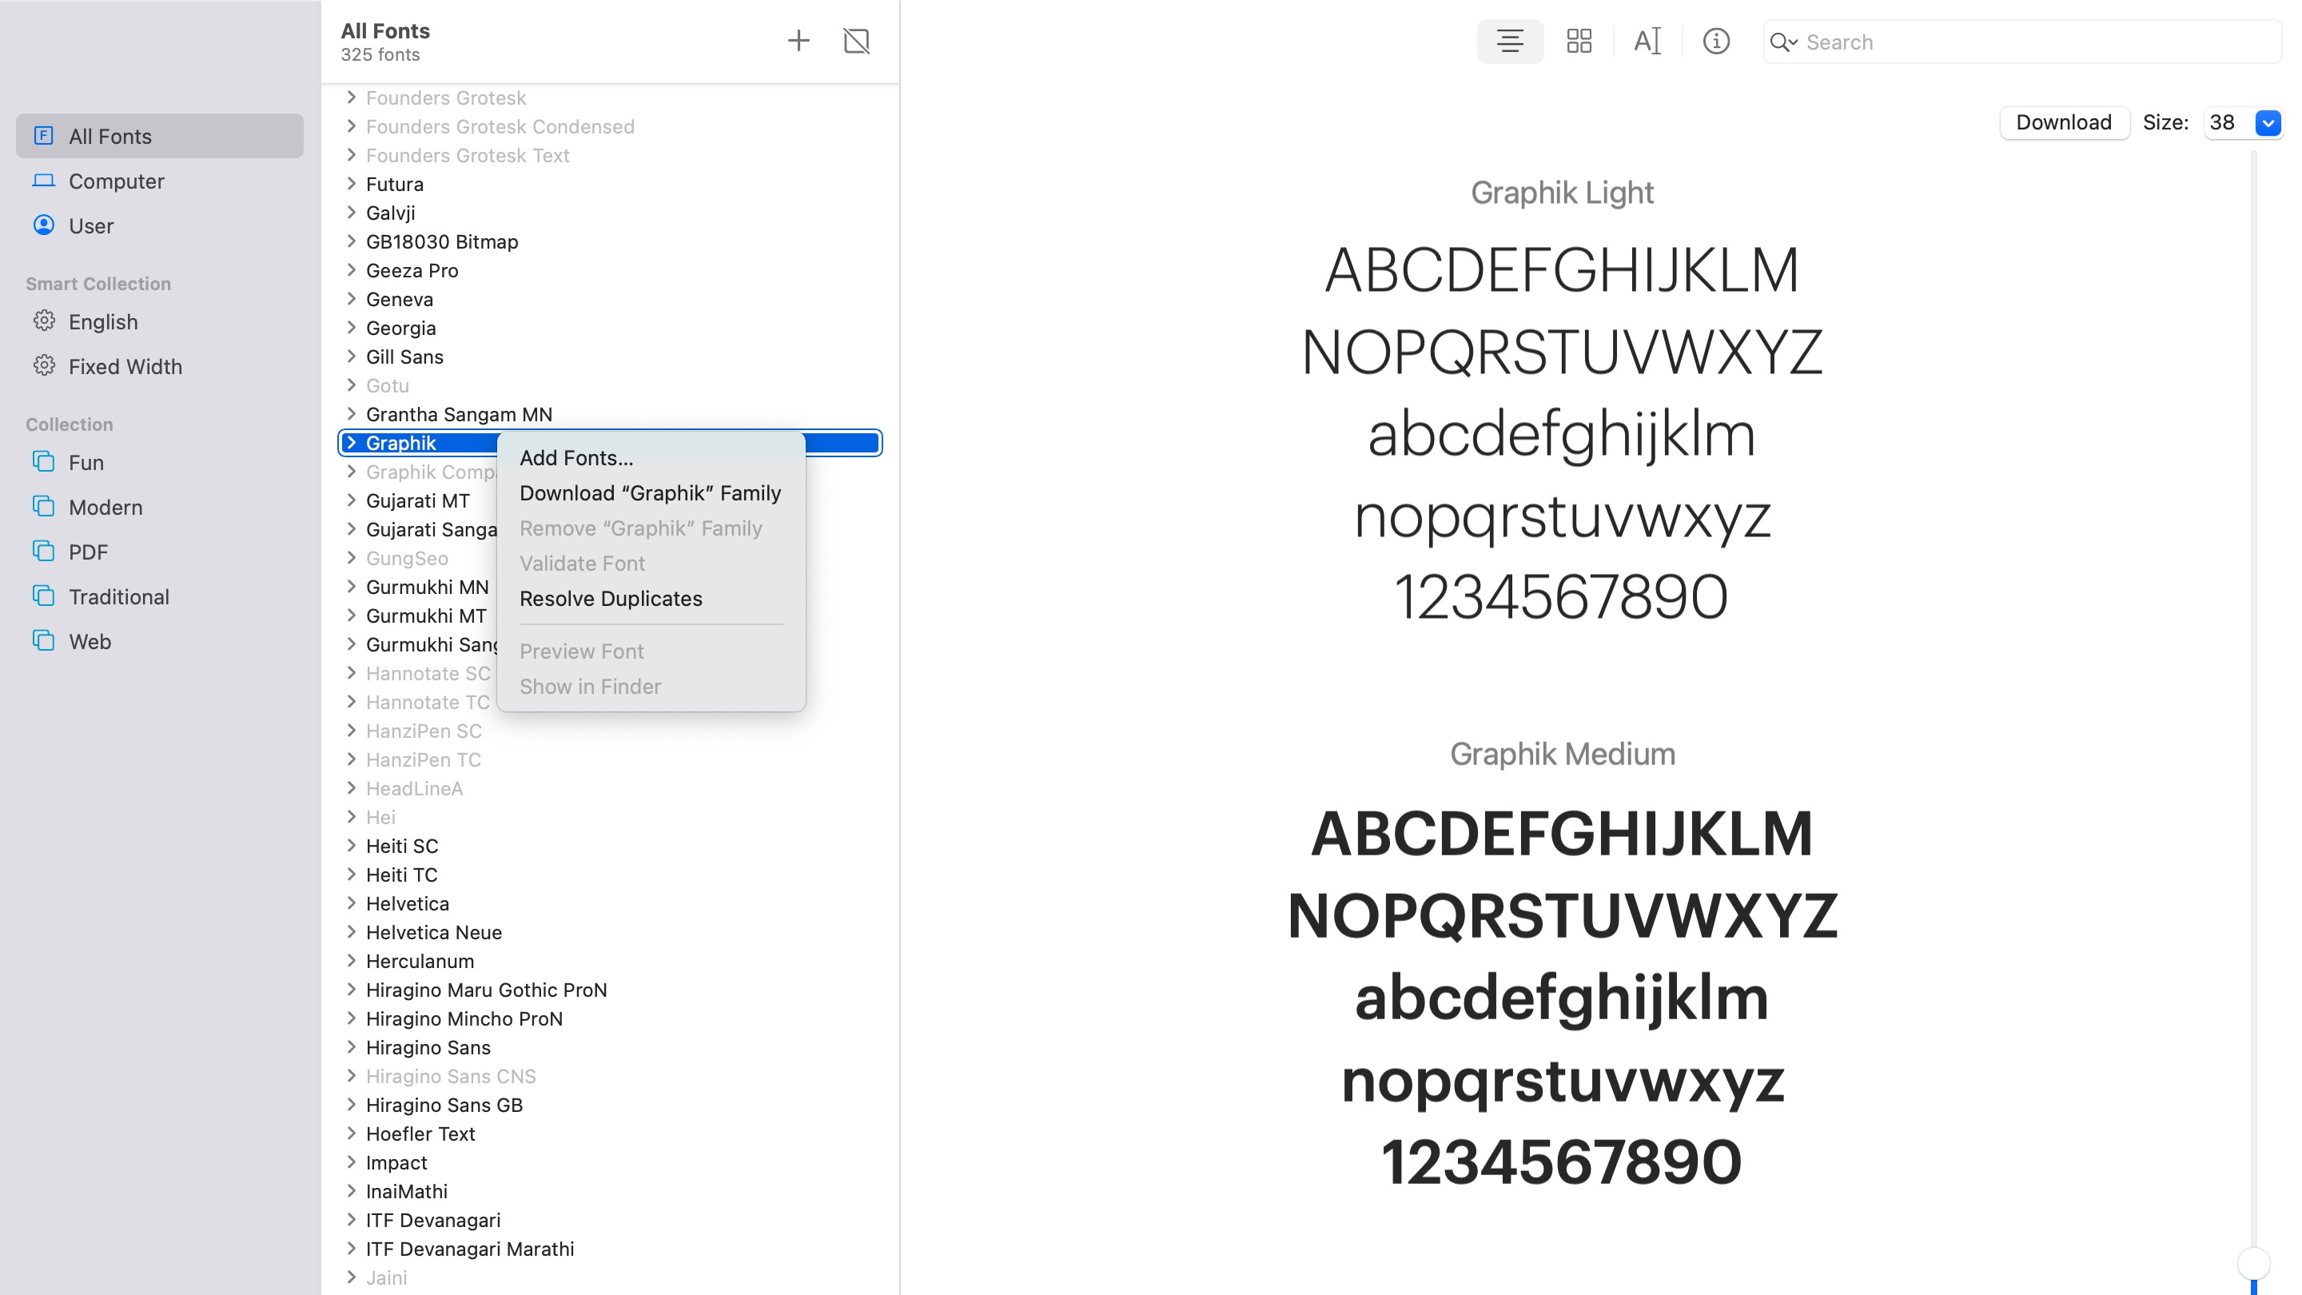Select HanziPen SC in font list
This screenshot has width=2302, height=1295.
pyautogui.click(x=611, y=730)
